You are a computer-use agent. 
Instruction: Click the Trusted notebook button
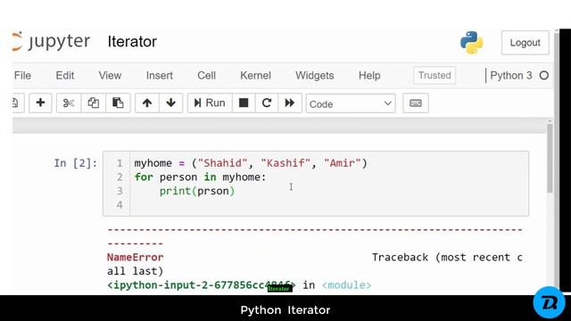(x=434, y=75)
